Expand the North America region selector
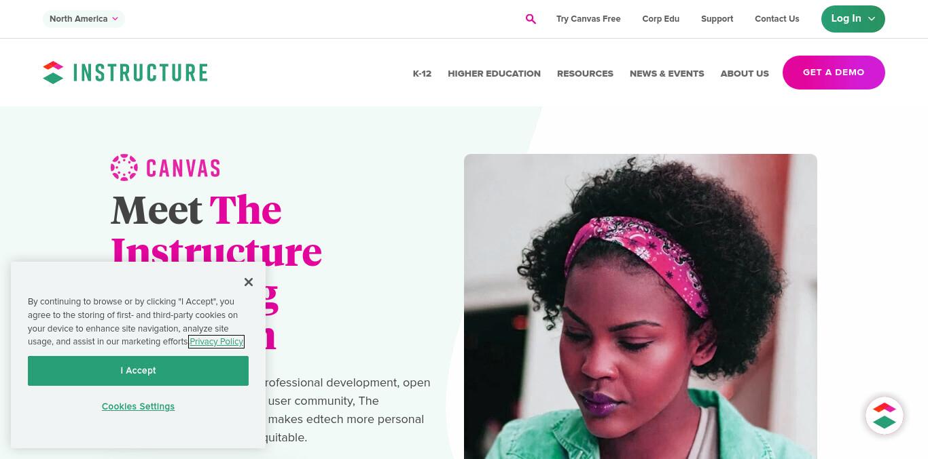 pos(84,19)
